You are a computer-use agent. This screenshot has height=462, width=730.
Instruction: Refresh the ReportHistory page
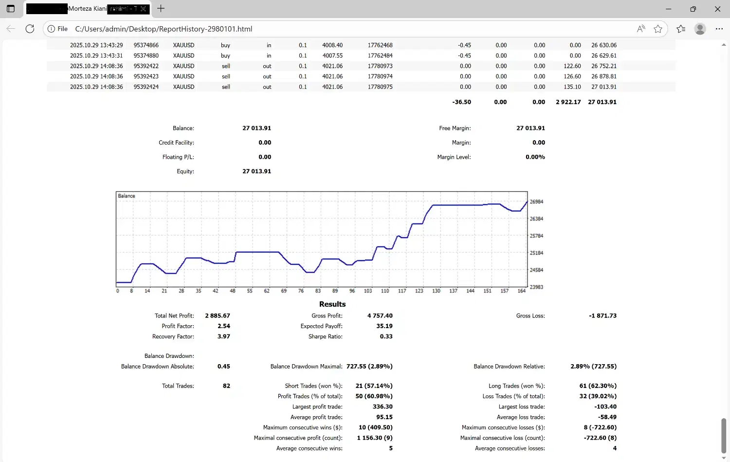coord(30,29)
